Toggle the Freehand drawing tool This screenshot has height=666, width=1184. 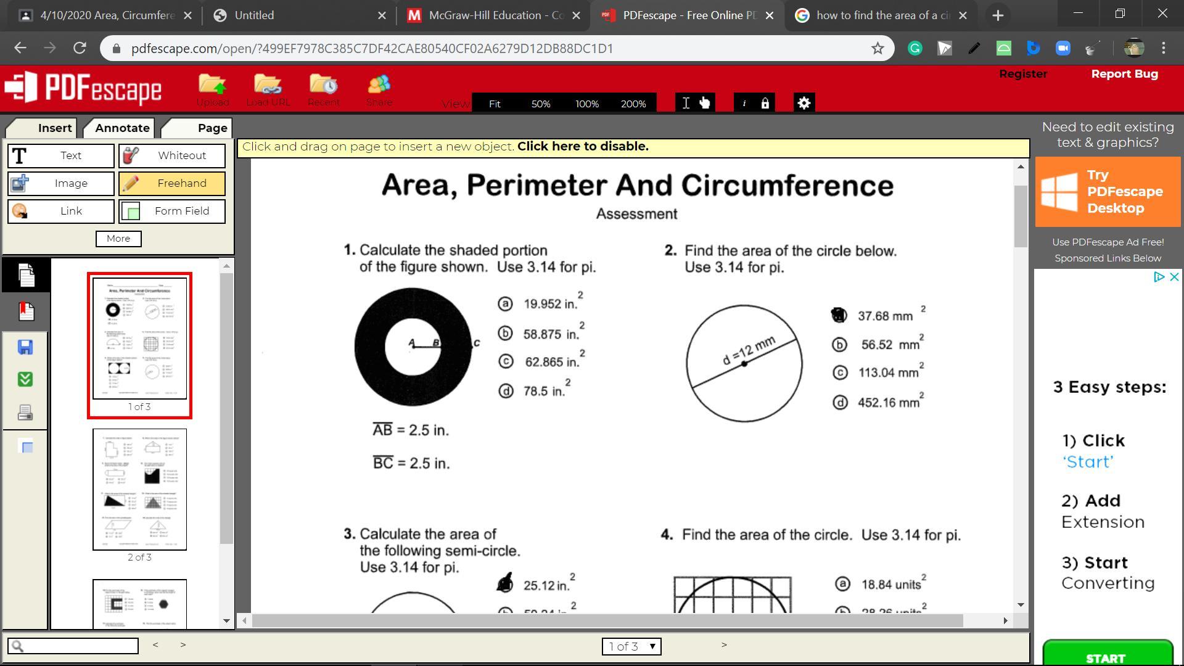coord(171,183)
